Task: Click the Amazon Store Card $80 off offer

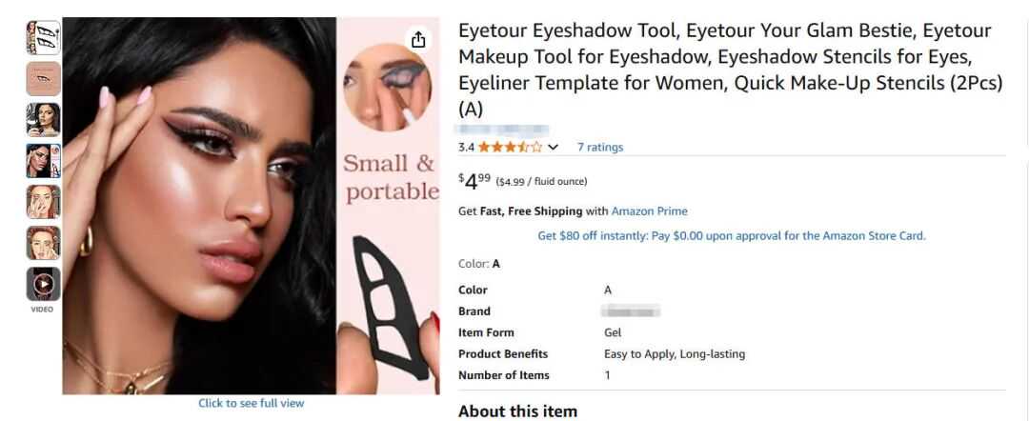Action: (731, 235)
